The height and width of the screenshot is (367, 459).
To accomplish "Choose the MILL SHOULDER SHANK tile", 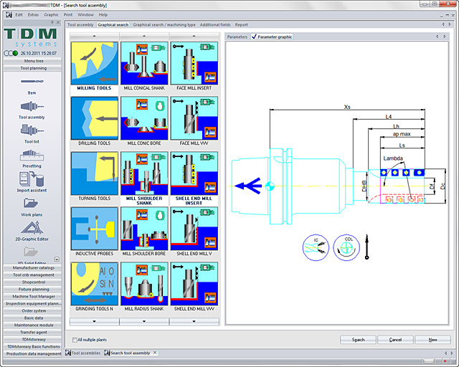I will tap(144, 173).
